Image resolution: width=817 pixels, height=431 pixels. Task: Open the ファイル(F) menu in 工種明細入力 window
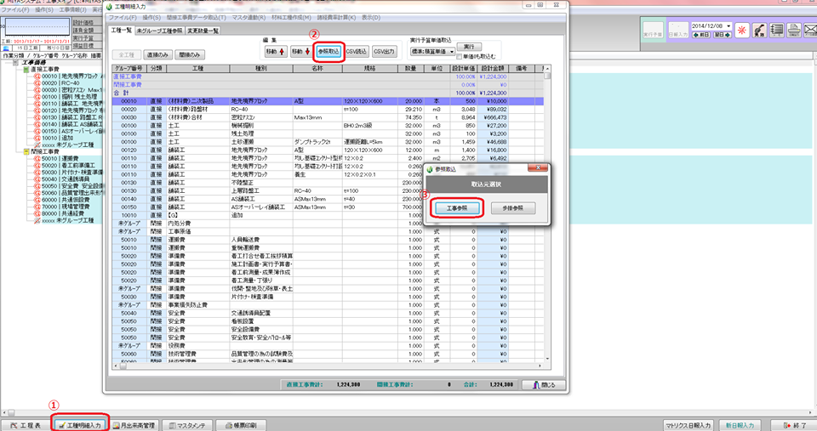[123, 18]
